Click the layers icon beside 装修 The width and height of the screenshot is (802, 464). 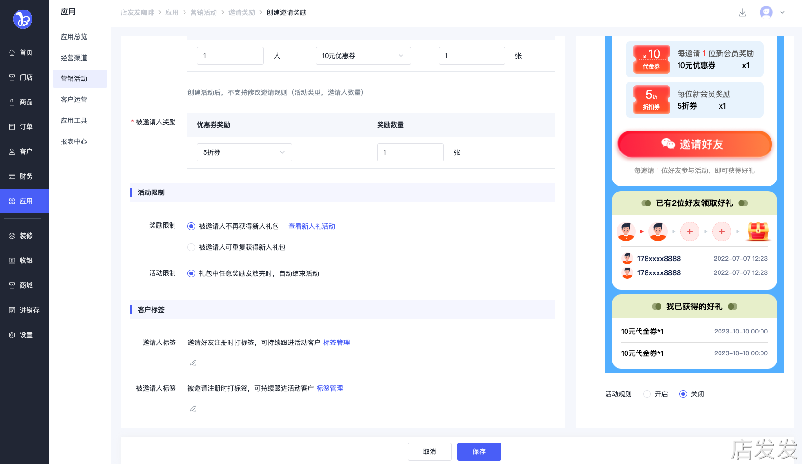pos(12,236)
